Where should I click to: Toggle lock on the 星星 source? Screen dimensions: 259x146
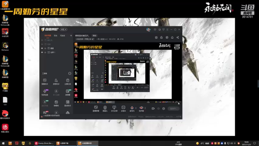(x=45, y=48)
